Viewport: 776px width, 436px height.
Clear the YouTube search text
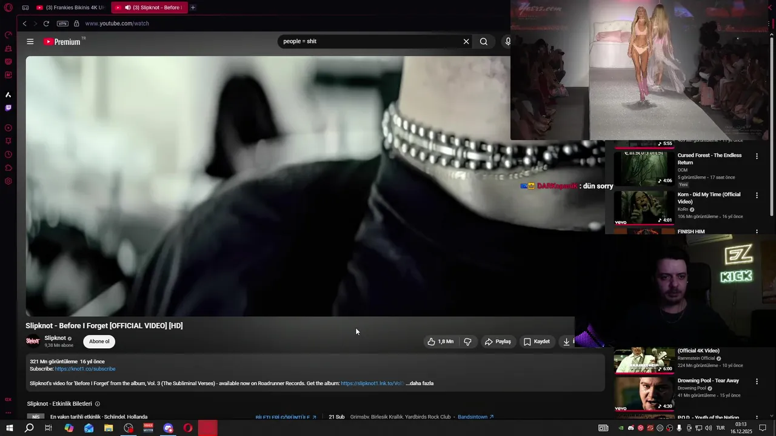[x=466, y=41]
